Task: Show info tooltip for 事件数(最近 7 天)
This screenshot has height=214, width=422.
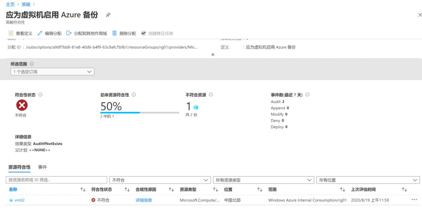Action: click(x=308, y=95)
